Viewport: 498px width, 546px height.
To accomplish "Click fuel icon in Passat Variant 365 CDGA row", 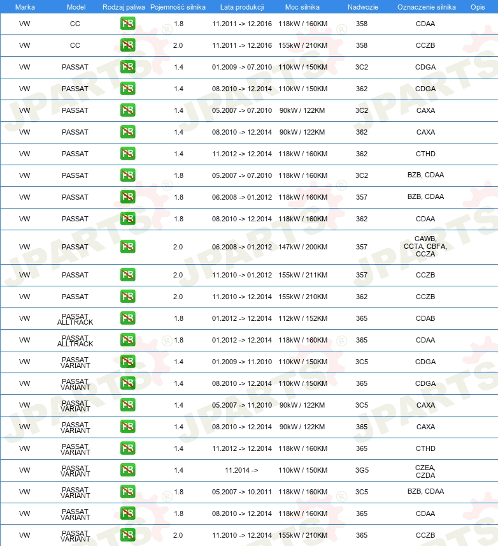I will 127,383.
